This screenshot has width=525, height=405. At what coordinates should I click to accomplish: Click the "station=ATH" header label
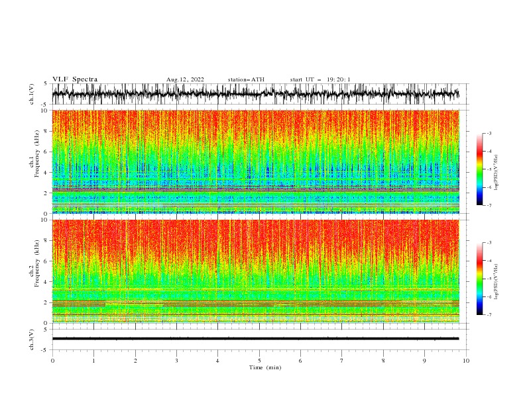[246, 79]
